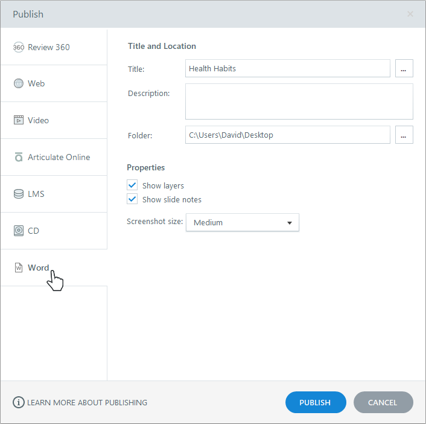The height and width of the screenshot is (424, 426).
Task: Select the Video publish tab
Action: point(54,120)
